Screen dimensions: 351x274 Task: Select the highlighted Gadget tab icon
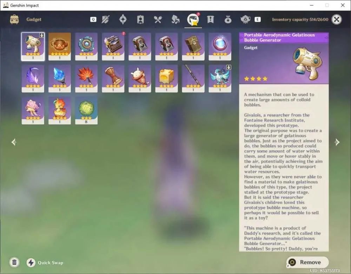[193, 19]
